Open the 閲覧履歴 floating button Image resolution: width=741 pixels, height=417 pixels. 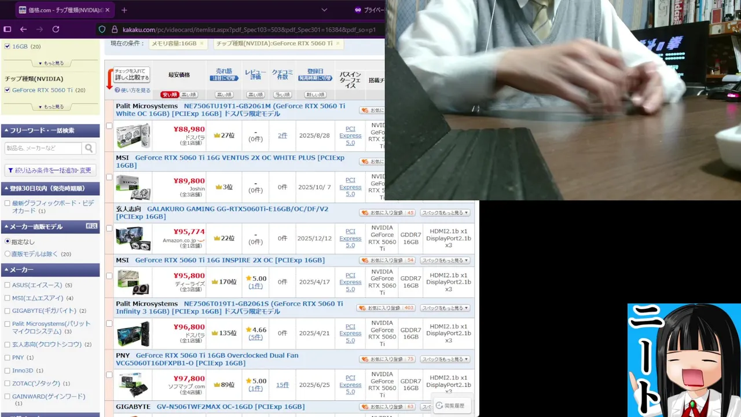[x=450, y=406]
